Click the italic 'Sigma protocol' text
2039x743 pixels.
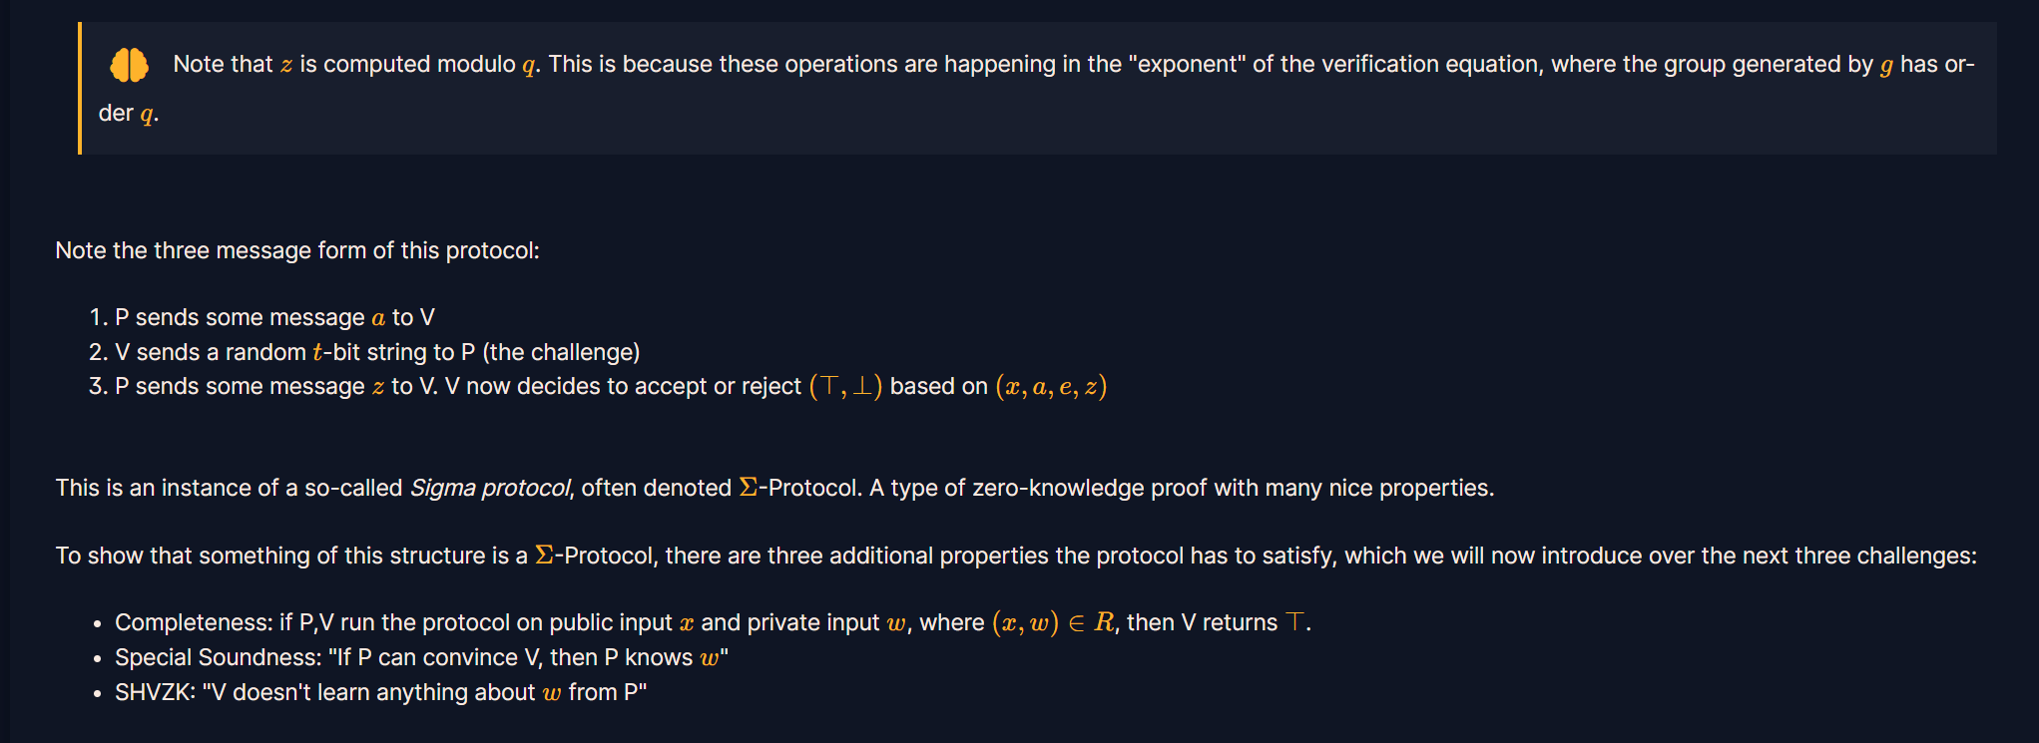(x=490, y=488)
